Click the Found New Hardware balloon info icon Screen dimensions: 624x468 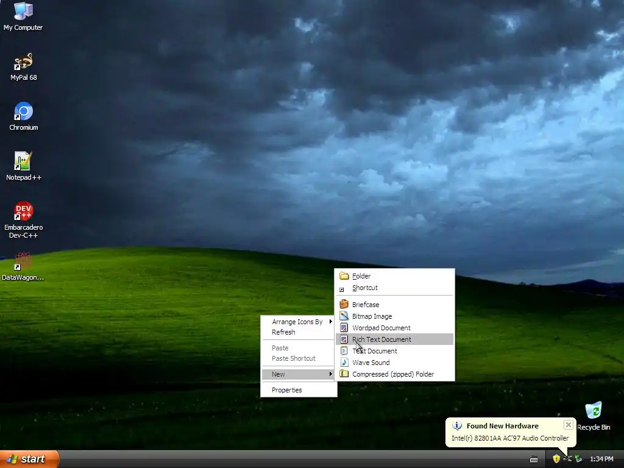point(457,426)
